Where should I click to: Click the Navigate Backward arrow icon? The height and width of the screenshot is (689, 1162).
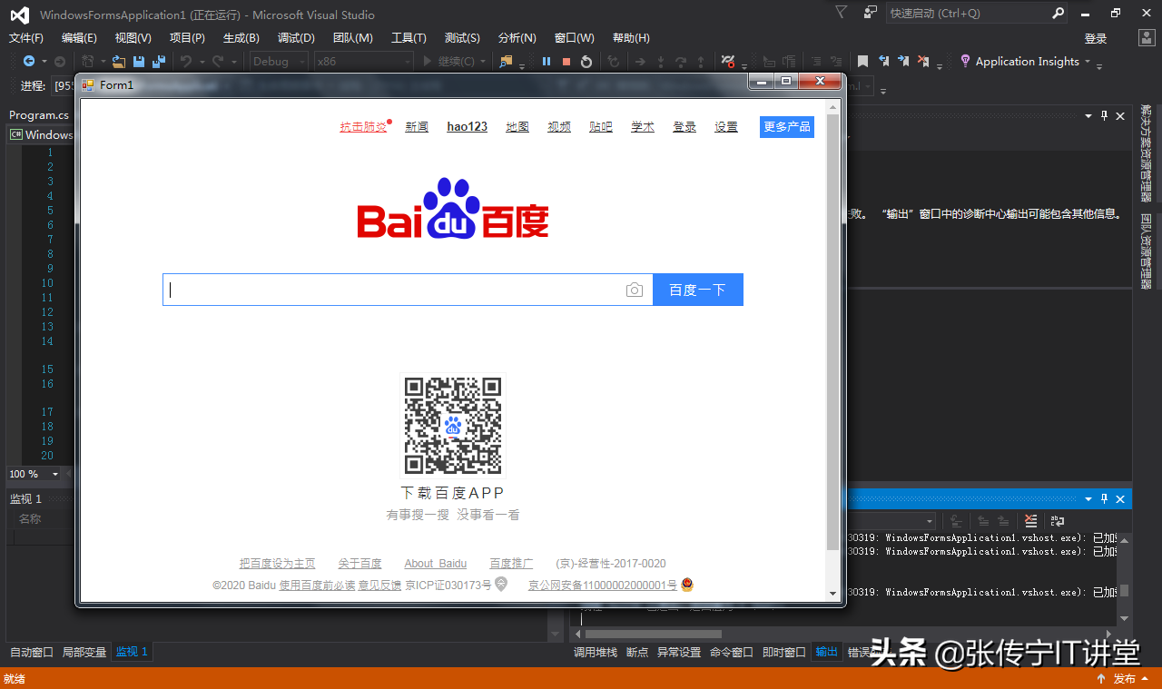coord(29,61)
